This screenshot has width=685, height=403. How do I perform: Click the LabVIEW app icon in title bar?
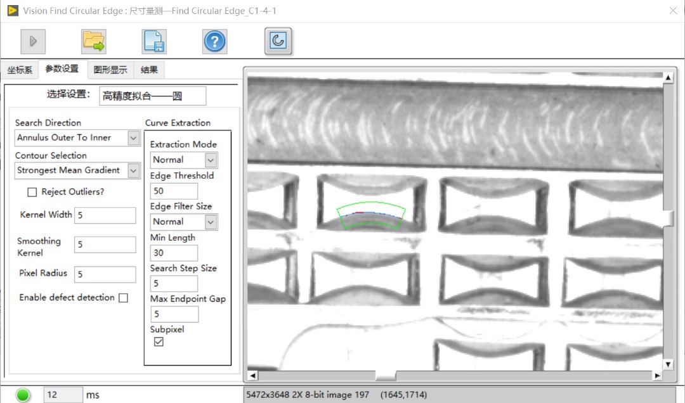pyautogui.click(x=13, y=11)
